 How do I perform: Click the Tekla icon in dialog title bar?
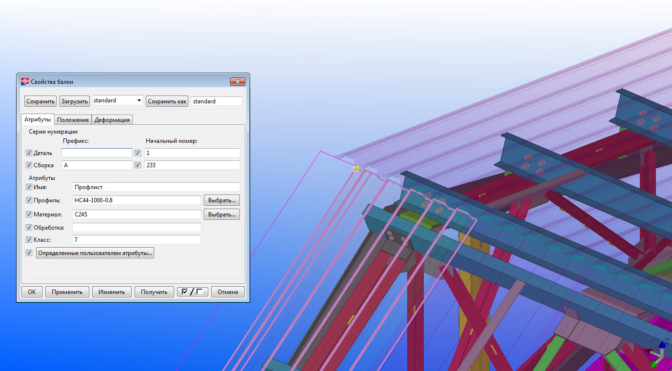(25, 82)
